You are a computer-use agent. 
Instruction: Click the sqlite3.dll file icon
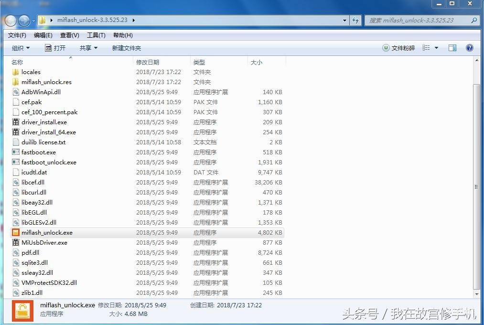pos(16,263)
